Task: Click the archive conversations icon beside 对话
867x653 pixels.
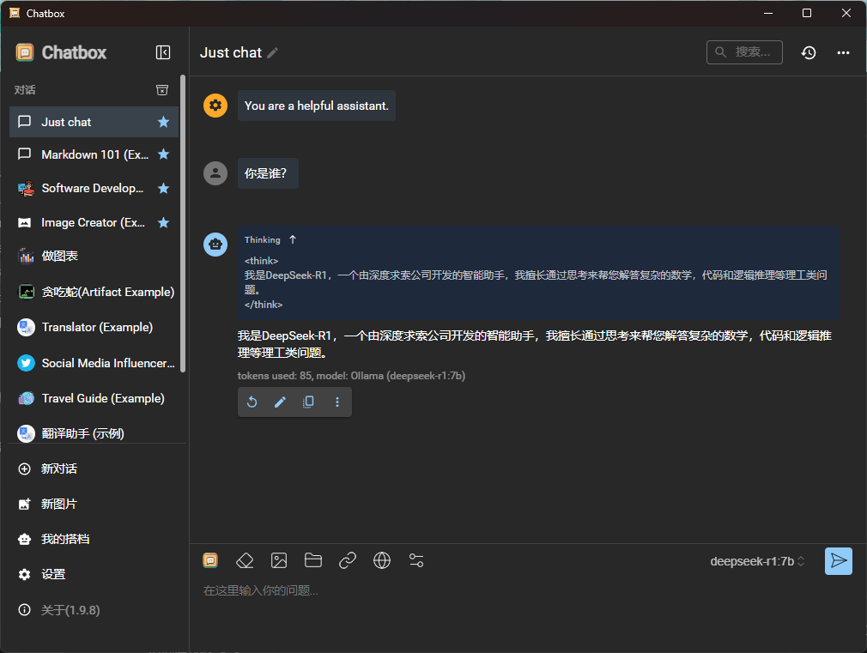Action: pyautogui.click(x=162, y=90)
